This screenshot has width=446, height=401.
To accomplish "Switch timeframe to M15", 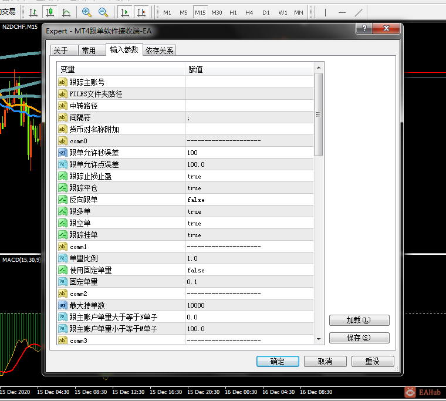I will click(200, 12).
